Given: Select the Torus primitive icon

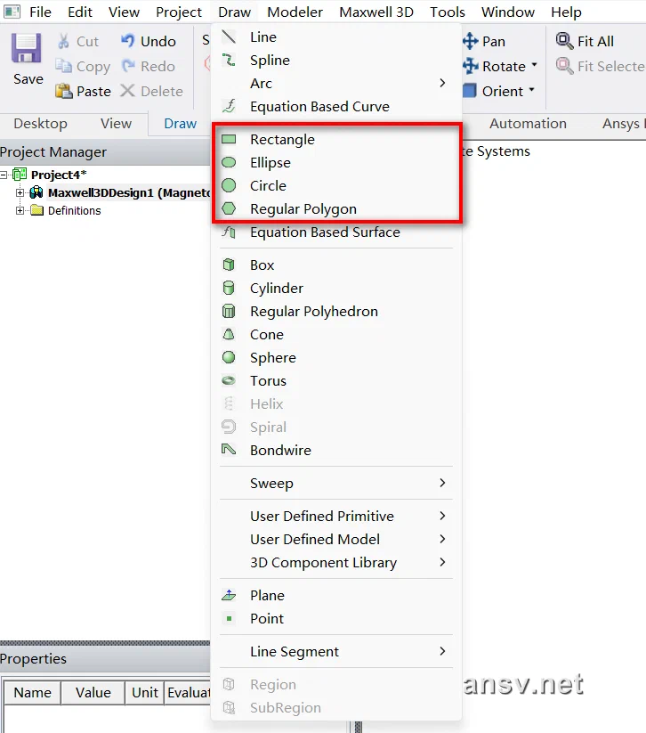Looking at the screenshot, I should [x=229, y=380].
